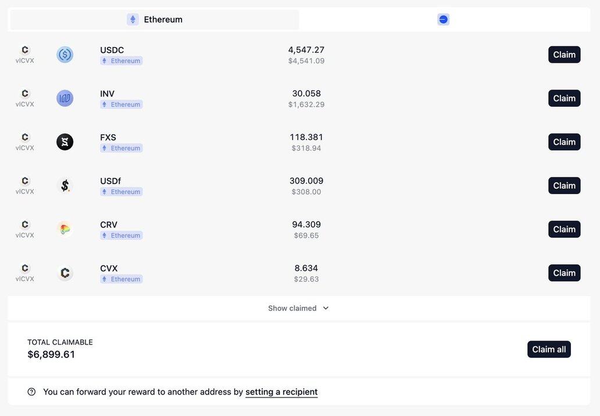Switch to the blue circle network tab
The image size is (600, 416).
(x=444, y=20)
